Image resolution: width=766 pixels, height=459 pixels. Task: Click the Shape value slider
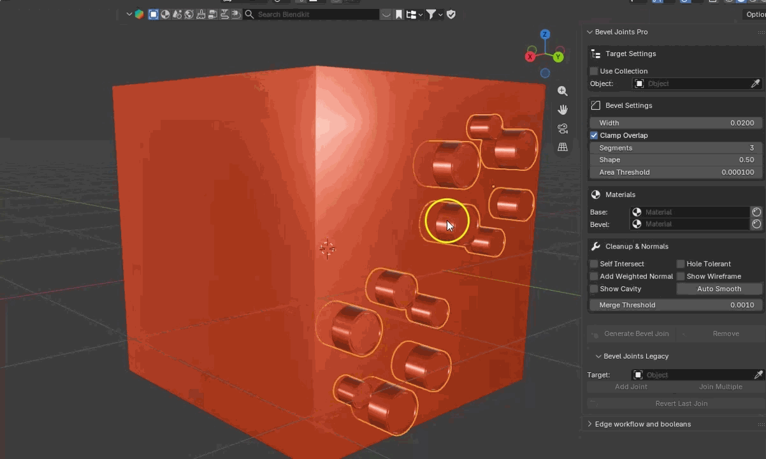coord(676,160)
